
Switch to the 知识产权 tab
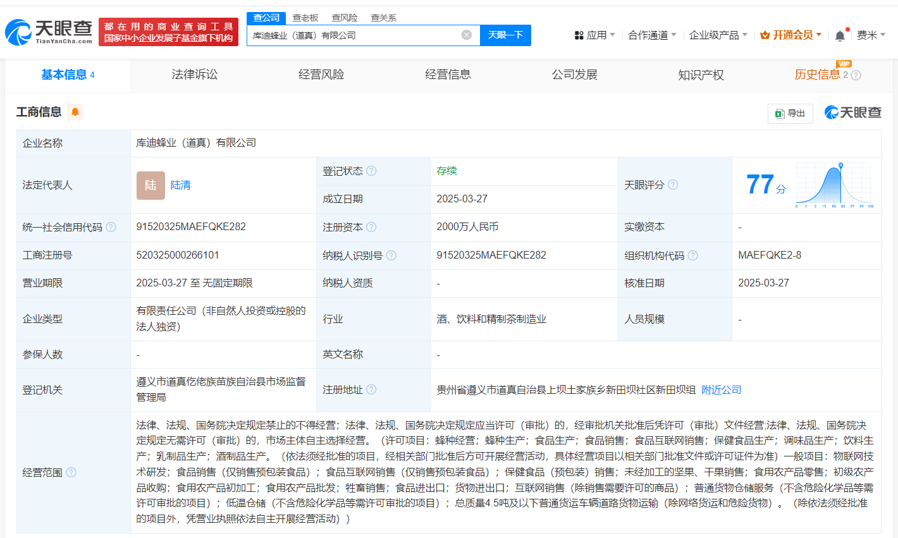coord(701,75)
